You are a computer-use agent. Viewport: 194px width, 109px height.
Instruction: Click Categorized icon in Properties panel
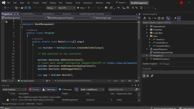[x=144, y=76]
